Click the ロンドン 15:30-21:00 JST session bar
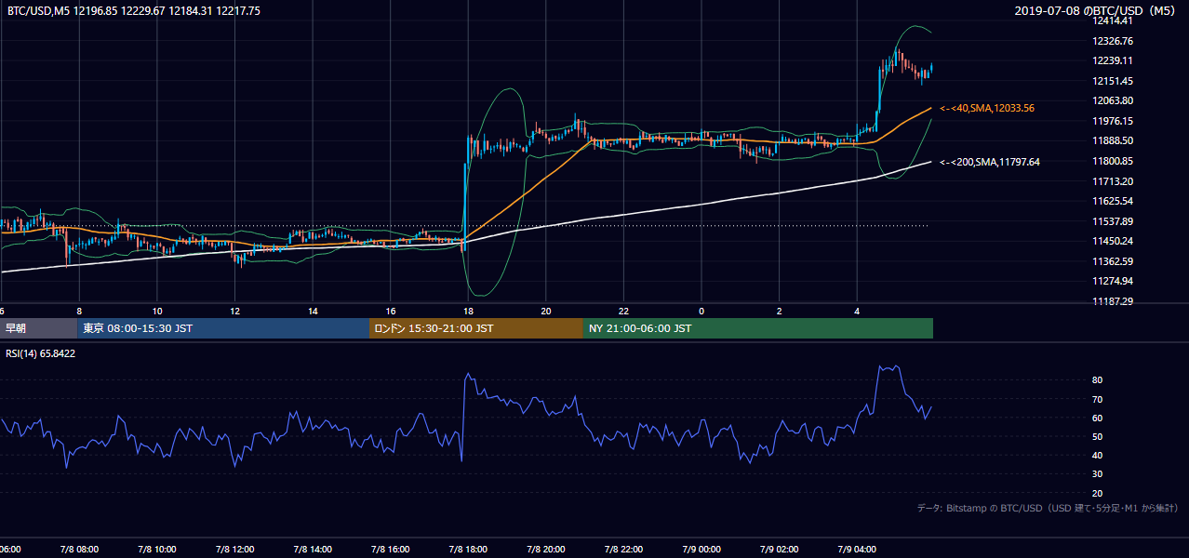Image resolution: width=1189 pixels, height=558 pixels. click(x=476, y=328)
